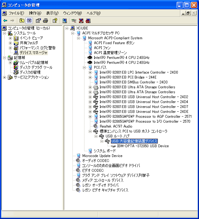
Task: Select レガシ ビデオ キャプチャ デバイス
Action: pyautogui.click(x=105, y=190)
